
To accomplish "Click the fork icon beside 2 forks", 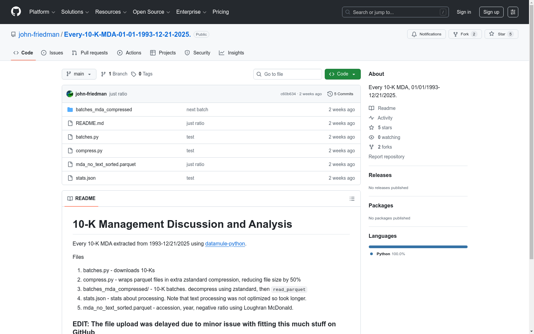I will click(371, 147).
